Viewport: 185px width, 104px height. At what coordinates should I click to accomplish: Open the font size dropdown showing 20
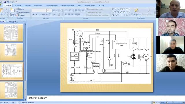[49, 10]
